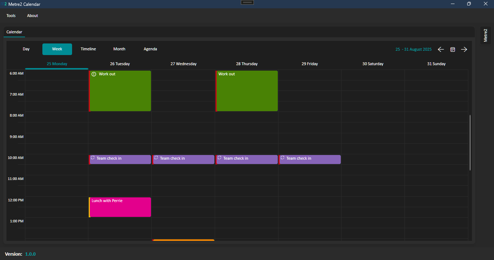
Task: Select the Week view button
Action: (57, 49)
